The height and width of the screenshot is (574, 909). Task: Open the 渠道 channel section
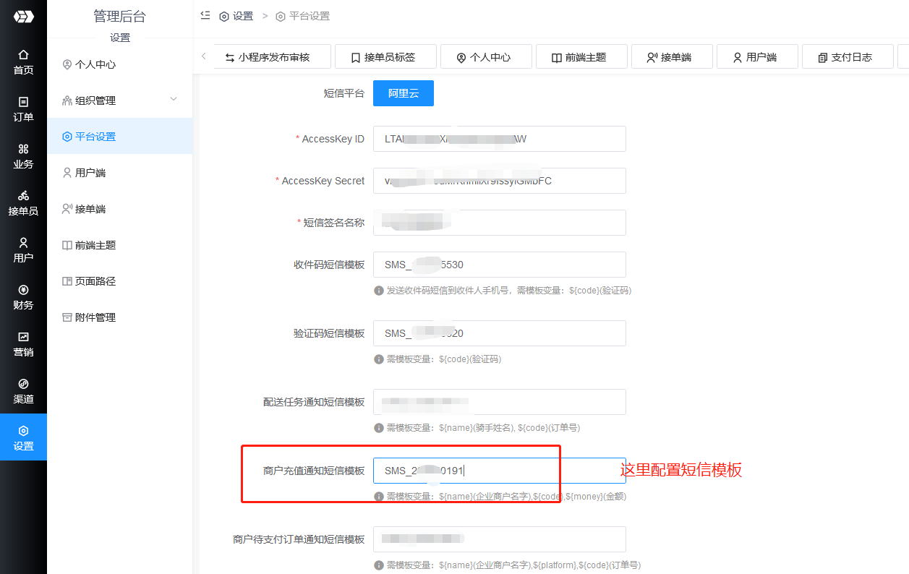(x=23, y=391)
